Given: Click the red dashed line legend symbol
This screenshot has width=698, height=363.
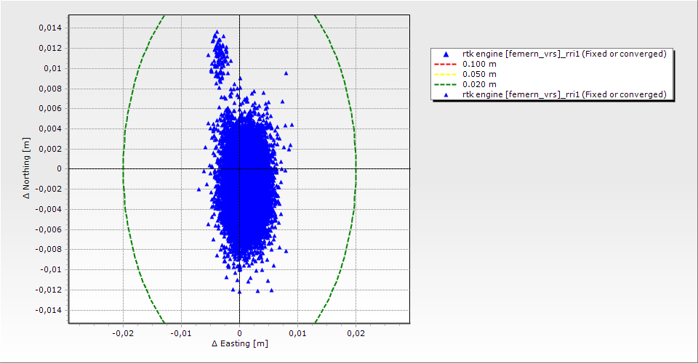Looking at the screenshot, I should point(446,64).
